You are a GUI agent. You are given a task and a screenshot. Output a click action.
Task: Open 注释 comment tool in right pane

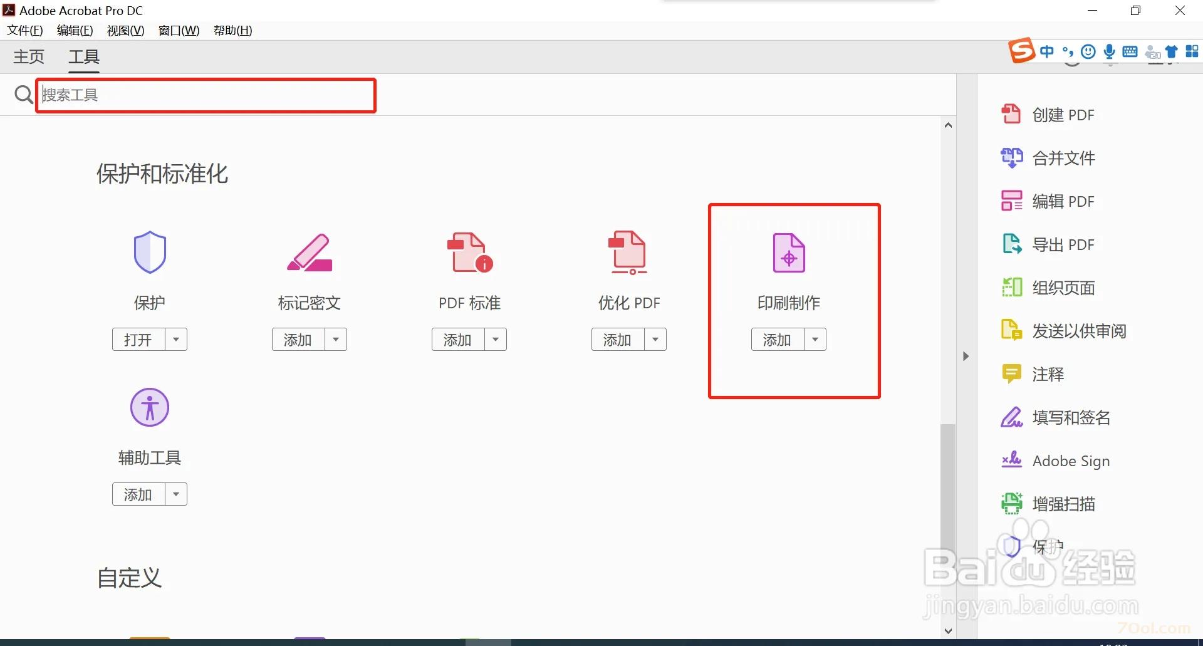[1033, 374]
